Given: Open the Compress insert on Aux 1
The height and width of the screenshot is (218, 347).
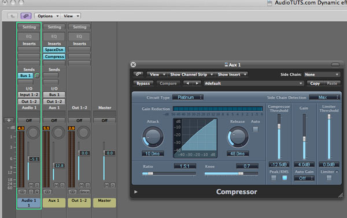Looking at the screenshot, I should pos(54,57).
